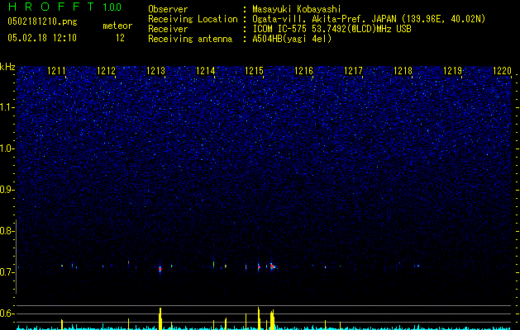Click the Observer label
520x330 pixels.
[x=168, y=9]
